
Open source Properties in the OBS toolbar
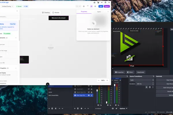(119, 72)
